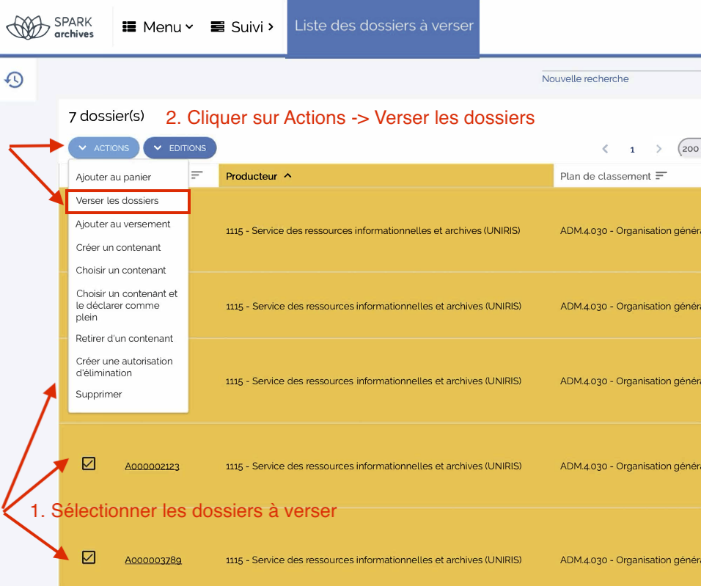Click the sort icon left of Producteur column

197,175
